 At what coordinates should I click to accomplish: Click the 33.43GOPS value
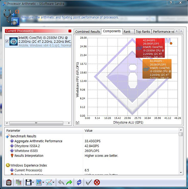pyautogui.click(x=92, y=141)
